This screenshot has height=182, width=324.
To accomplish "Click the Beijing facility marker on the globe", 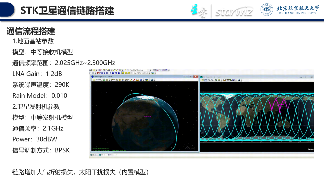I will click(145, 116).
